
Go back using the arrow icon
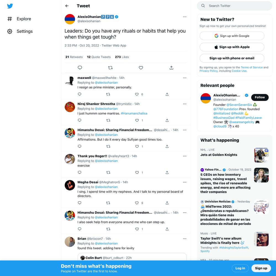click(67, 6)
